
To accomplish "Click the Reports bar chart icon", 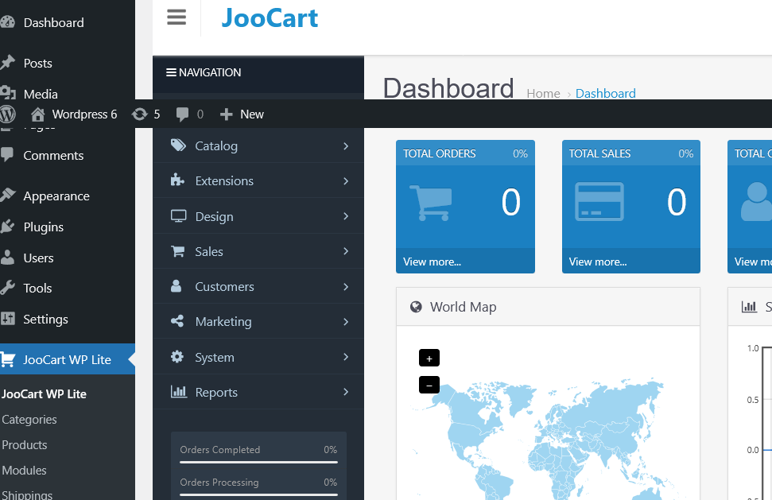I will 179,392.
